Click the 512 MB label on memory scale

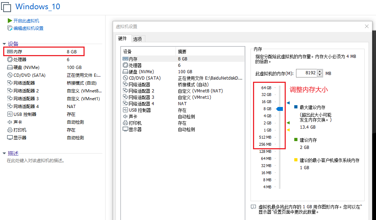click(x=265, y=137)
